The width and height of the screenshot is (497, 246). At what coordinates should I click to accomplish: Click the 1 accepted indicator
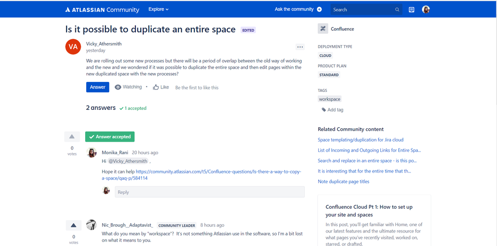click(133, 108)
